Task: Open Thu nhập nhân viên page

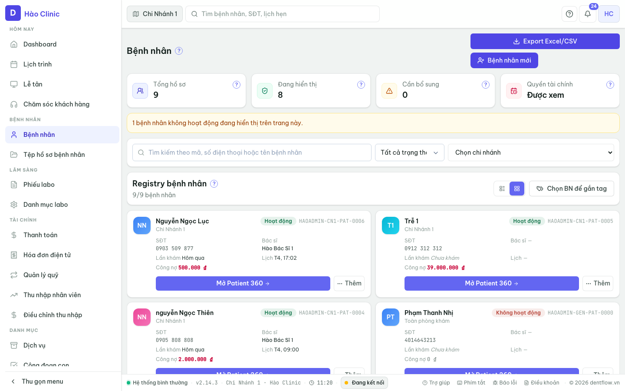Action: tap(62, 295)
